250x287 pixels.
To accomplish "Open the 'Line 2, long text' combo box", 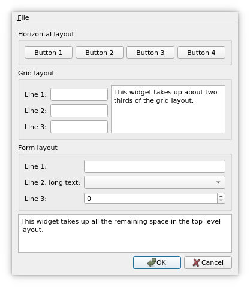I will [155, 182].
